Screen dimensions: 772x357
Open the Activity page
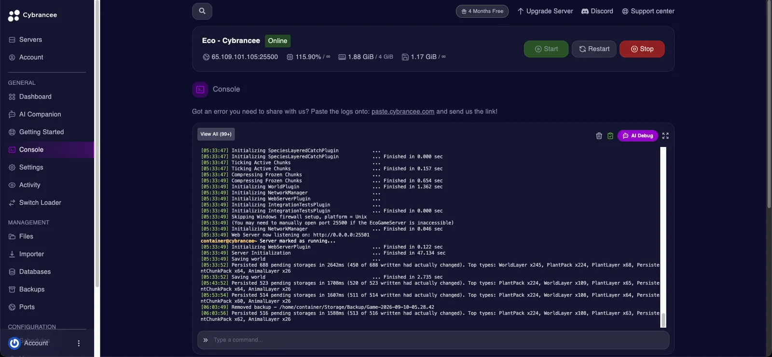pyautogui.click(x=47, y=185)
